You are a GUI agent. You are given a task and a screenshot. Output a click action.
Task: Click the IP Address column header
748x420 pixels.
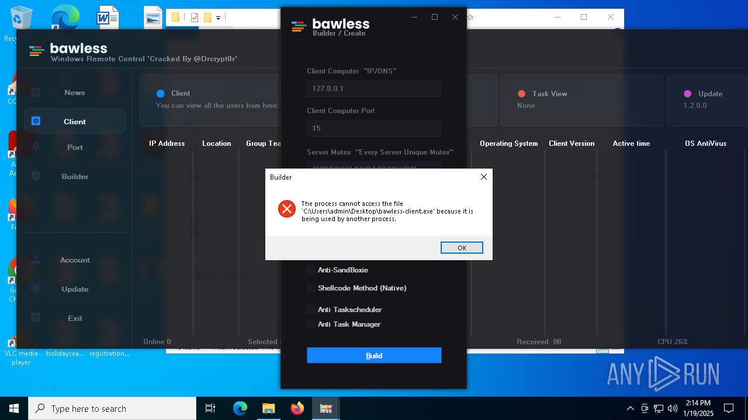pyautogui.click(x=167, y=143)
